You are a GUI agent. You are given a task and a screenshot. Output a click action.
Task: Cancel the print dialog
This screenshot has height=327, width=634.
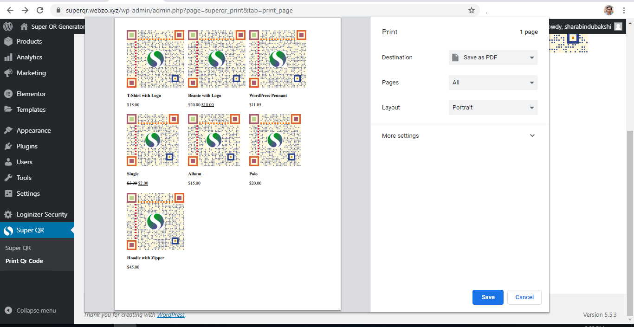tap(524, 297)
